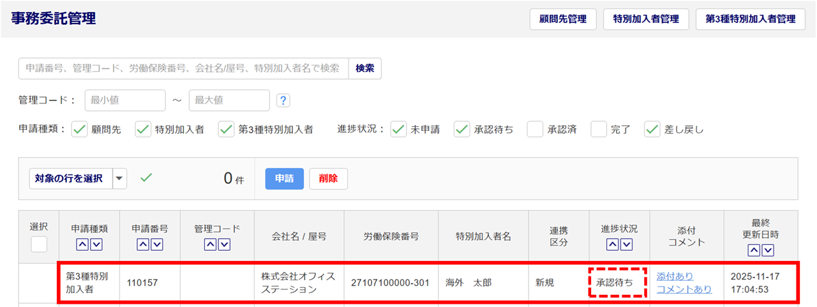Open the 対象の行を選択 dropdown arrow
This screenshot has height=307, width=817.
[120, 179]
